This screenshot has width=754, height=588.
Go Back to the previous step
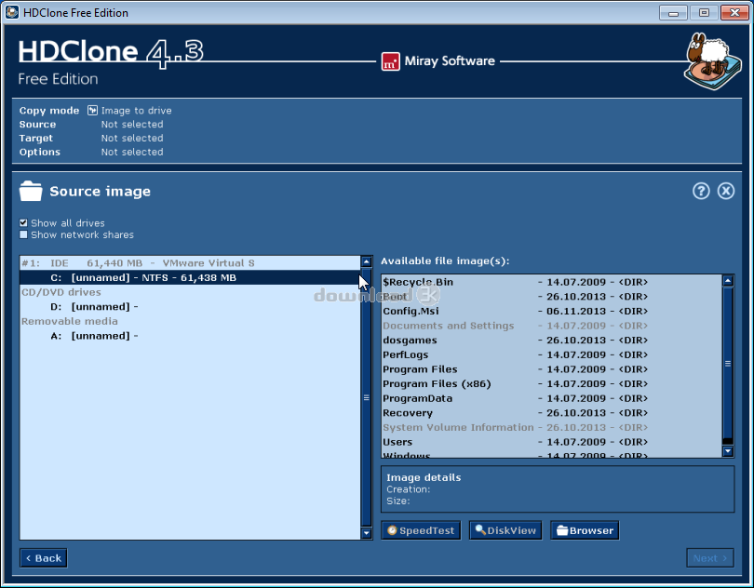43,558
